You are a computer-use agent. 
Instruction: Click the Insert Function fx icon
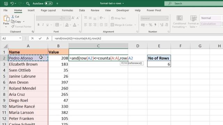(48, 39)
